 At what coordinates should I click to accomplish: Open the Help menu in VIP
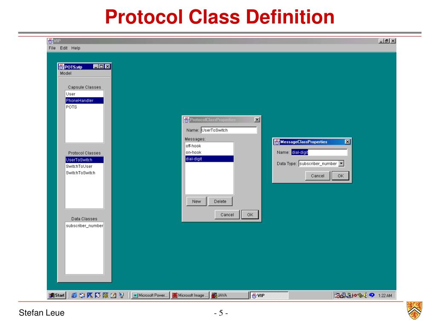pos(76,48)
